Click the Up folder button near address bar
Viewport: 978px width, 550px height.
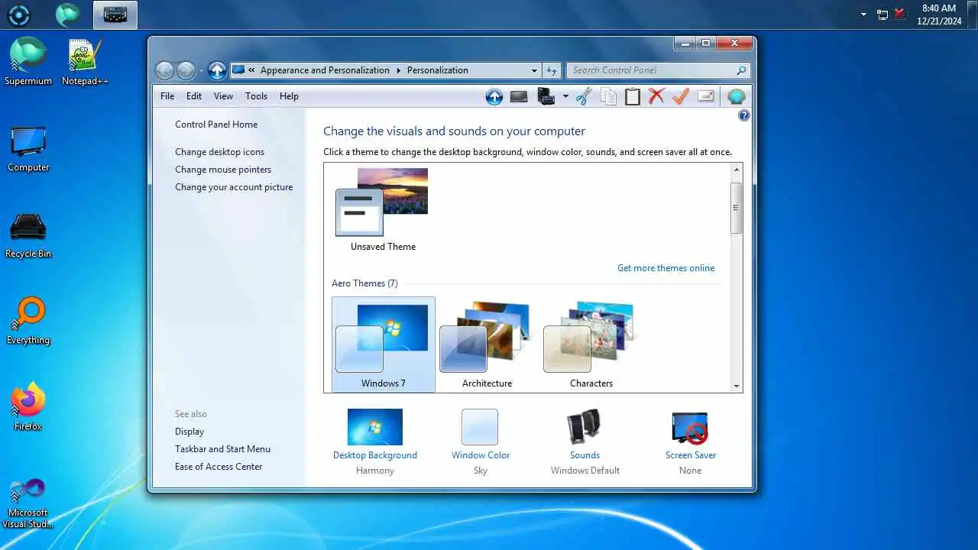point(217,70)
